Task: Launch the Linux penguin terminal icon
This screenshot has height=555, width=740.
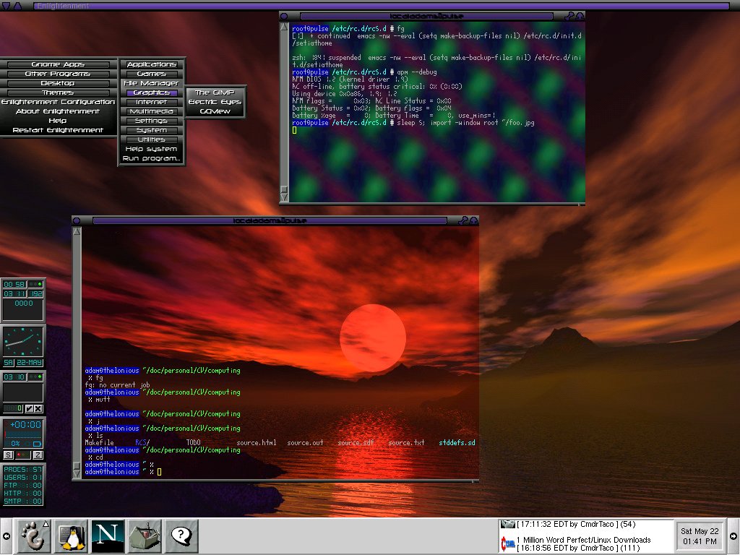Action: pos(69,536)
